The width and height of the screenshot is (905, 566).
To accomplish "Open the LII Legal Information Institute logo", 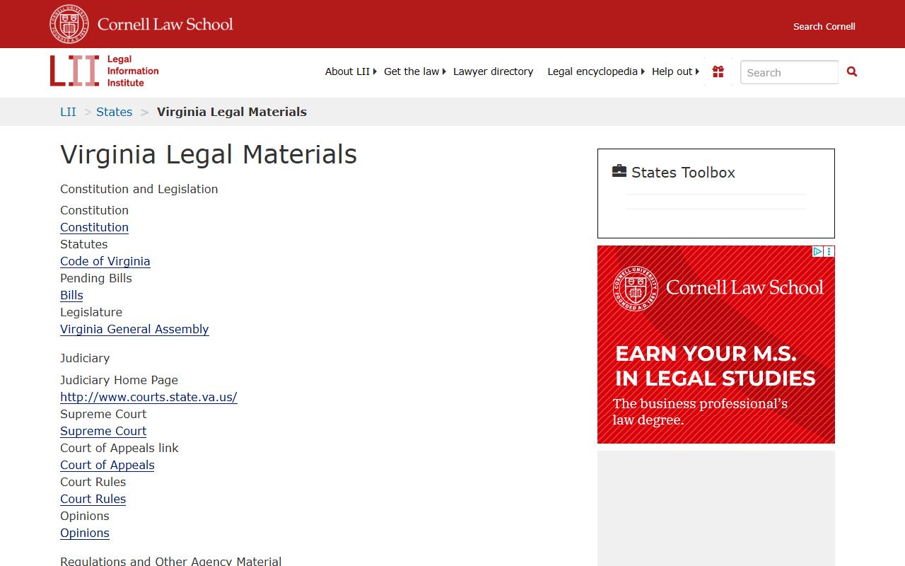I will (x=105, y=71).
